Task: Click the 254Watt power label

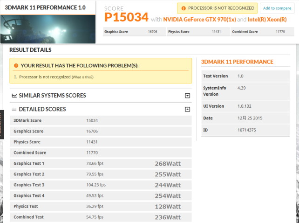Action: (x=168, y=195)
